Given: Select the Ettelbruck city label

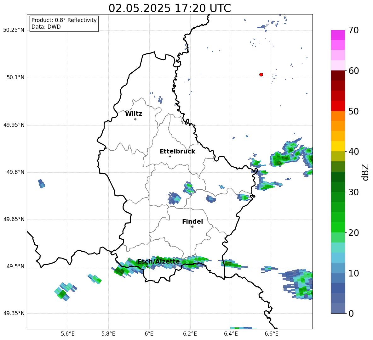Looking at the screenshot, I should (177, 152).
